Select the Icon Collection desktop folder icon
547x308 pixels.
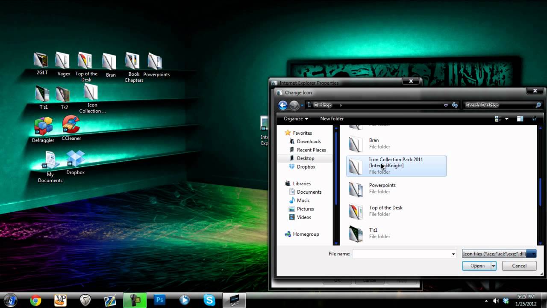tap(92, 99)
